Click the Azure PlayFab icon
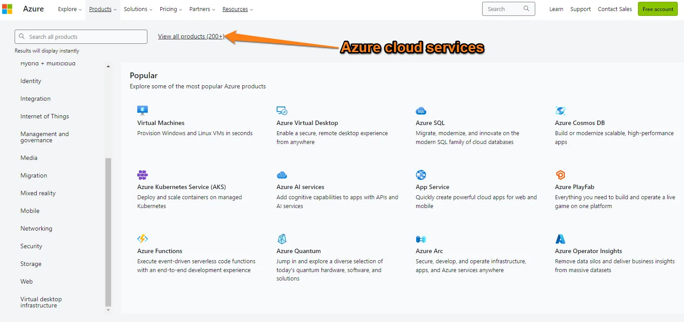This screenshot has height=322, width=684. click(560, 174)
